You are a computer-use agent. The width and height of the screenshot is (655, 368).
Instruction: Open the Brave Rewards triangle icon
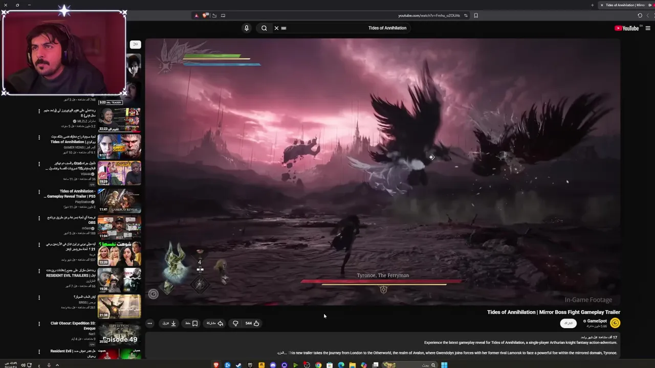coord(196,15)
